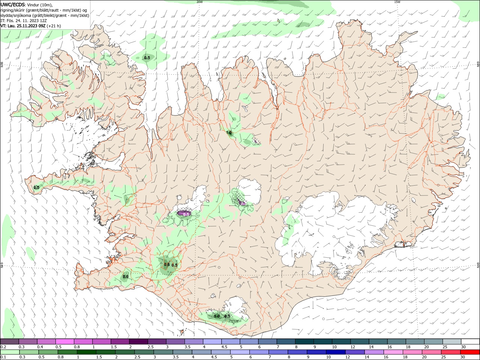Click the '20W' longitude label
Image resolution: width=480 pixels, height=360 pixels.
199,2
